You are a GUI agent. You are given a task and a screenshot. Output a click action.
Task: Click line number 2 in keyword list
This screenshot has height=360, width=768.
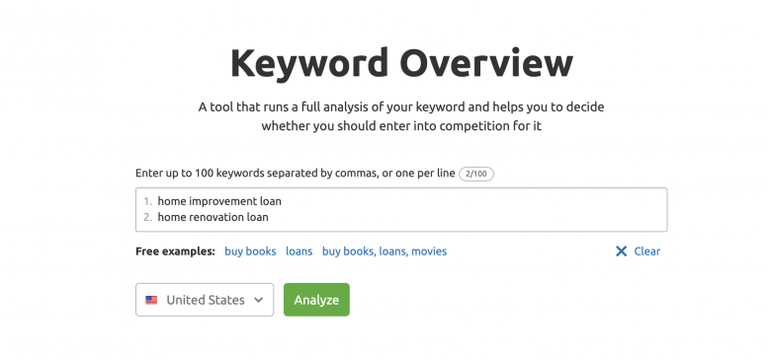148,217
